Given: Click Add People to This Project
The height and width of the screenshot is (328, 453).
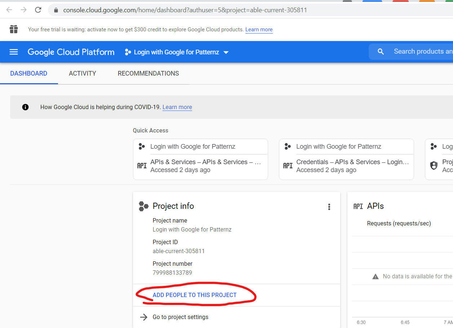Looking at the screenshot, I should 195,295.
